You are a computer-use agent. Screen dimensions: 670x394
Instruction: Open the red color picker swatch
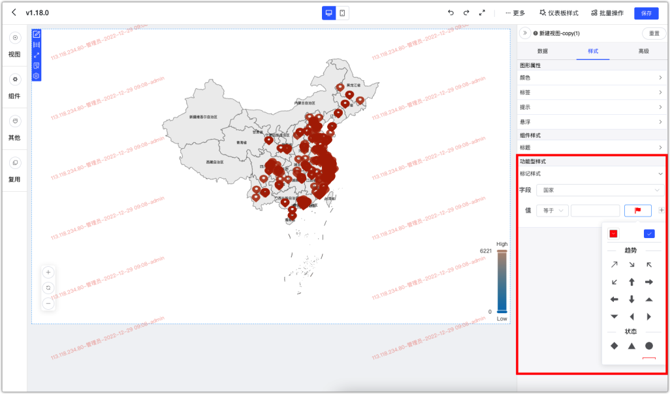[613, 234]
